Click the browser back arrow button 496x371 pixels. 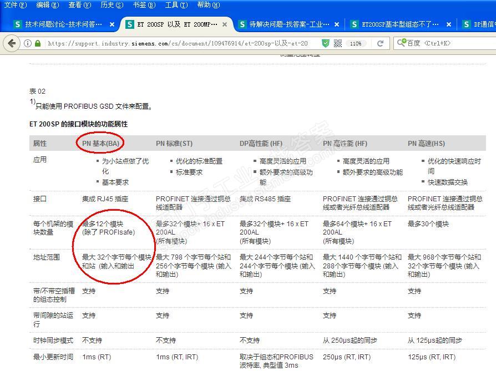pyautogui.click(x=12, y=43)
